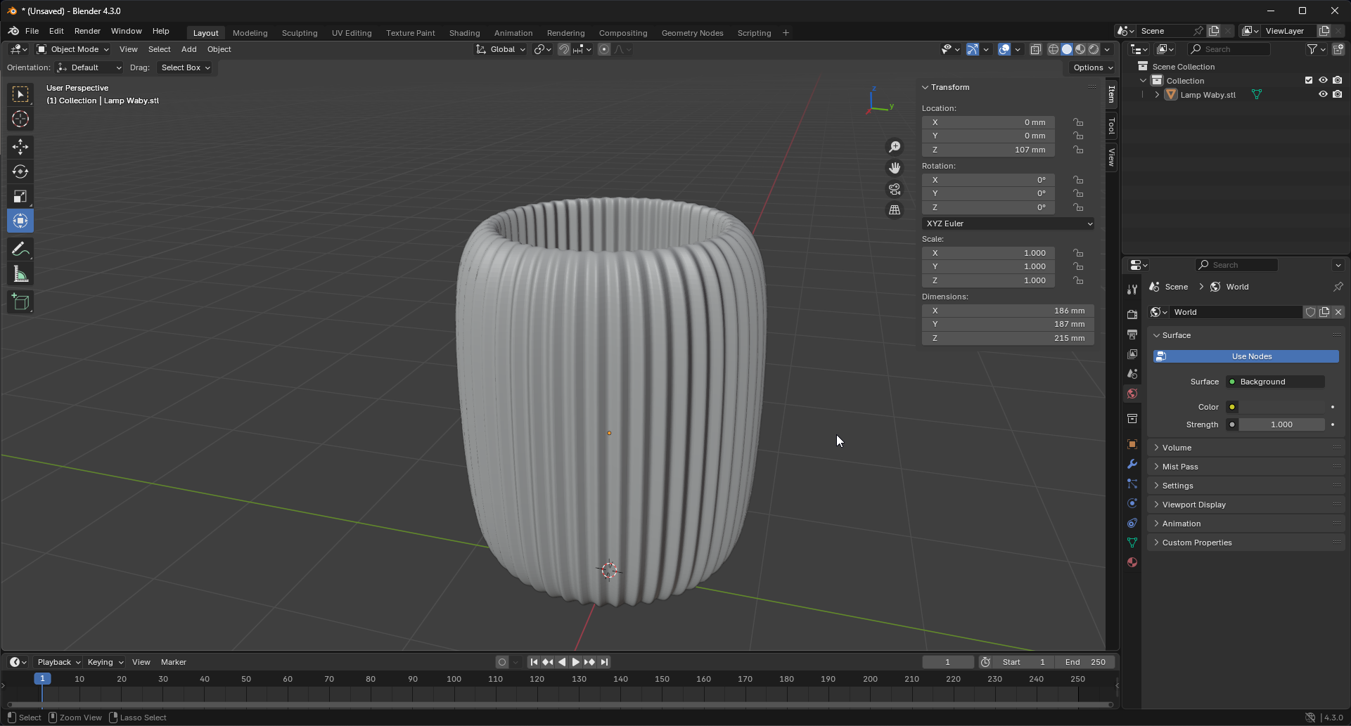
Task: Open timeline Playback popover
Action: click(x=58, y=662)
